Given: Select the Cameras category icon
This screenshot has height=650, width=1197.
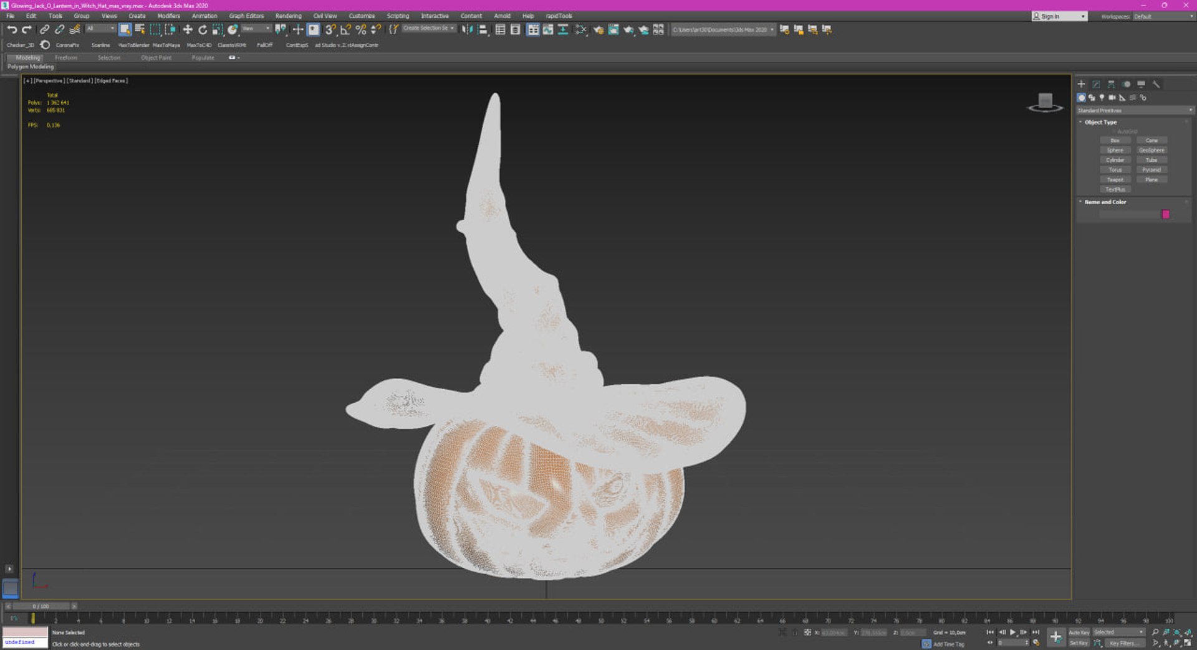Looking at the screenshot, I should [1112, 98].
